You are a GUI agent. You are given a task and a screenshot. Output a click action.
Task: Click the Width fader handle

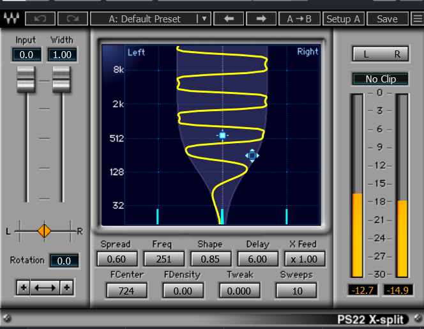[x=62, y=80]
